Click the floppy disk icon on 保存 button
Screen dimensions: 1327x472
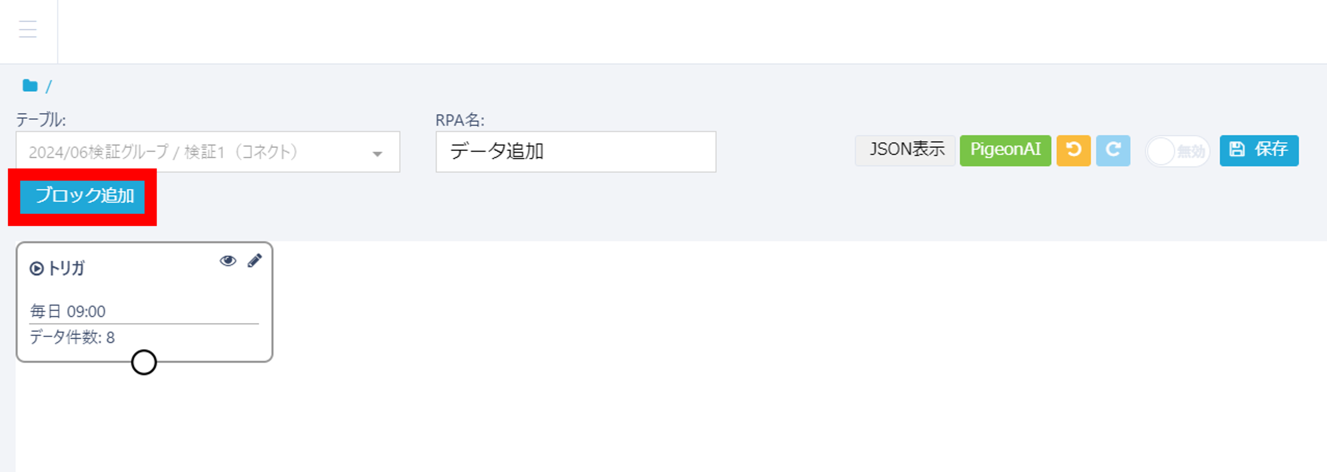tap(1237, 150)
